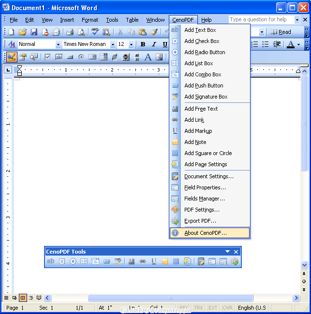Toggle Print Layout view button
This screenshot has width=311, height=314.
coord(23,298)
